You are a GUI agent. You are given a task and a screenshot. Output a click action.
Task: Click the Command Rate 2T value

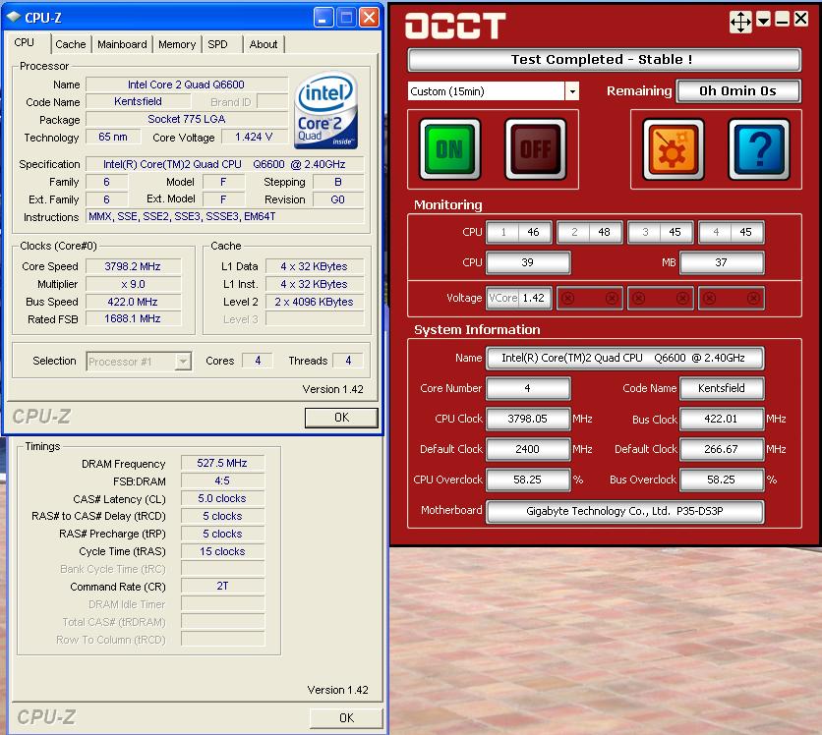(x=222, y=586)
